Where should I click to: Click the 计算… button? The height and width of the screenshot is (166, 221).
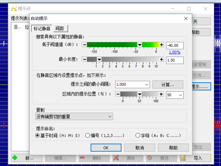click(168, 84)
